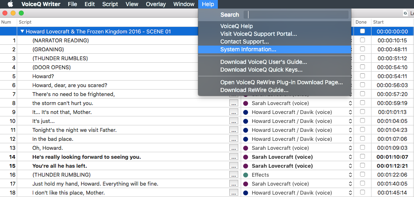Image resolution: width=414 pixels, height=197 pixels.
Task: Open VoiceQ Writer application menu
Action: click(40, 4)
